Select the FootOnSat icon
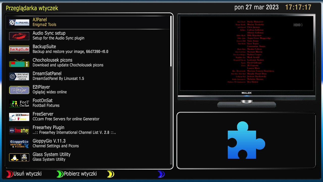This screenshot has height=182, width=323. click(19, 103)
